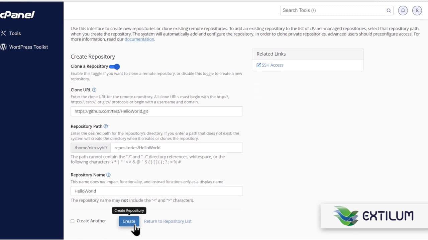Click the Clone URL input field

point(156,111)
